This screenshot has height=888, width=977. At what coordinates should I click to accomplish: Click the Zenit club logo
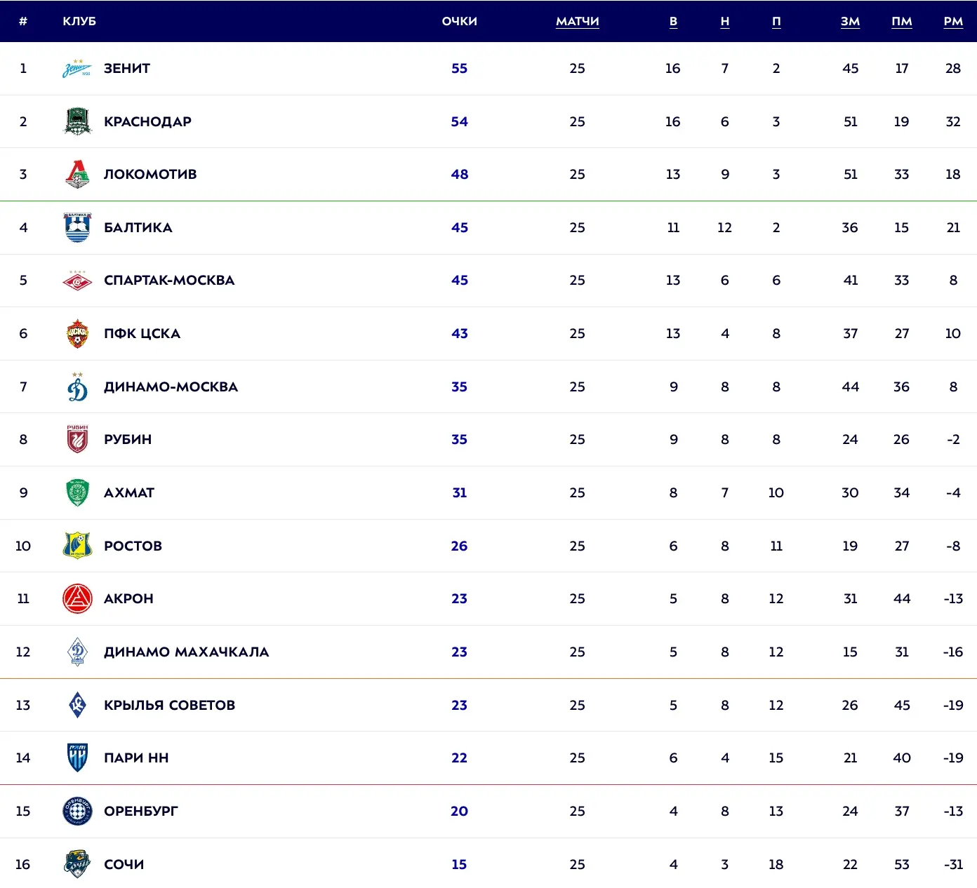click(77, 69)
